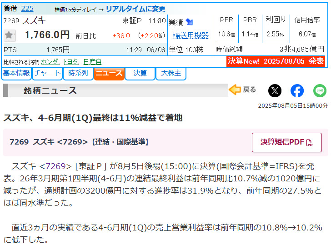Screen dimensions: 331x250
Task: Click the 7269 スズキ <7269>【連結・国際基準】 label
Action: (79, 142)
